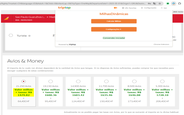Click the browser address bar URL

(x=73, y=3)
